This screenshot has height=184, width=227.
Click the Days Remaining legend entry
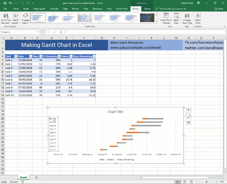125,160
